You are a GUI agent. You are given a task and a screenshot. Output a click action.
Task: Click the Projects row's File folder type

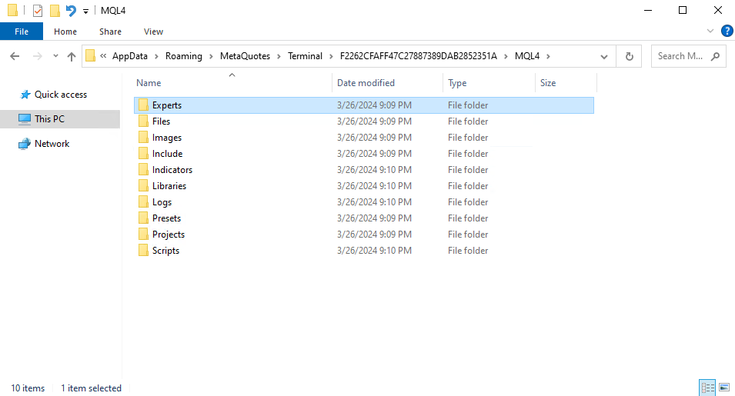[x=468, y=235]
